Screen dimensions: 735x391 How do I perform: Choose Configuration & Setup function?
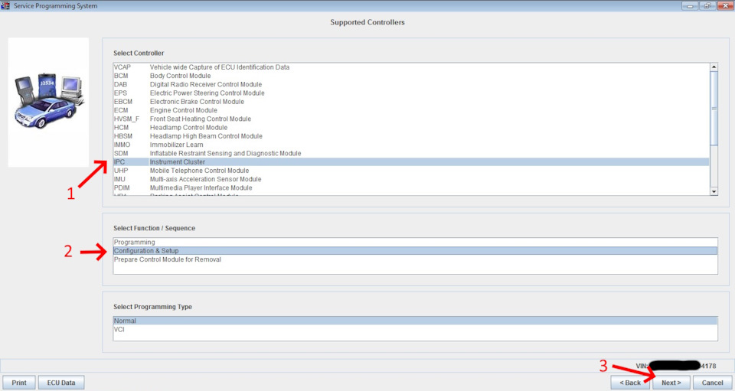[415, 251]
